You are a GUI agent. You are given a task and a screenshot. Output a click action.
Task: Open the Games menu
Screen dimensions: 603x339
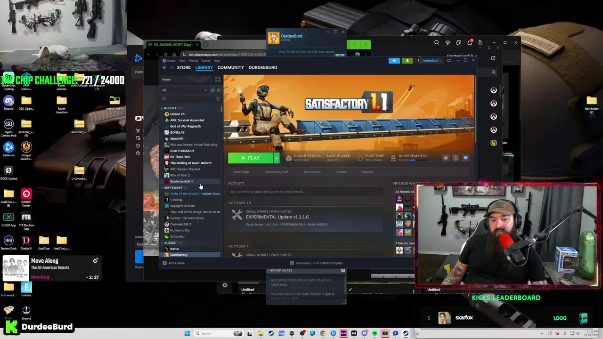[206, 60]
